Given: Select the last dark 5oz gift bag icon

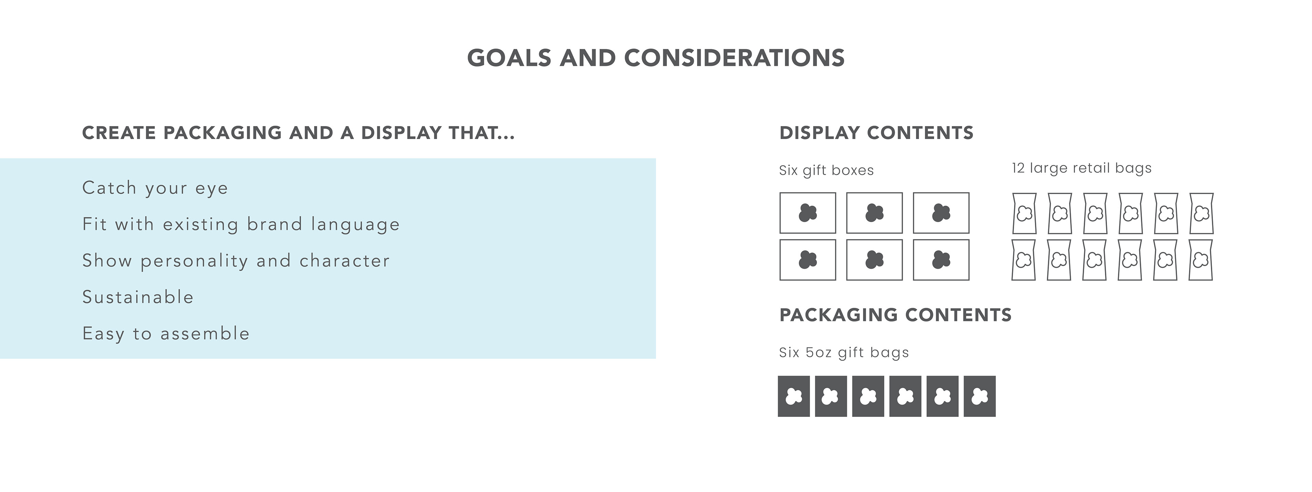Looking at the screenshot, I should tap(980, 396).
